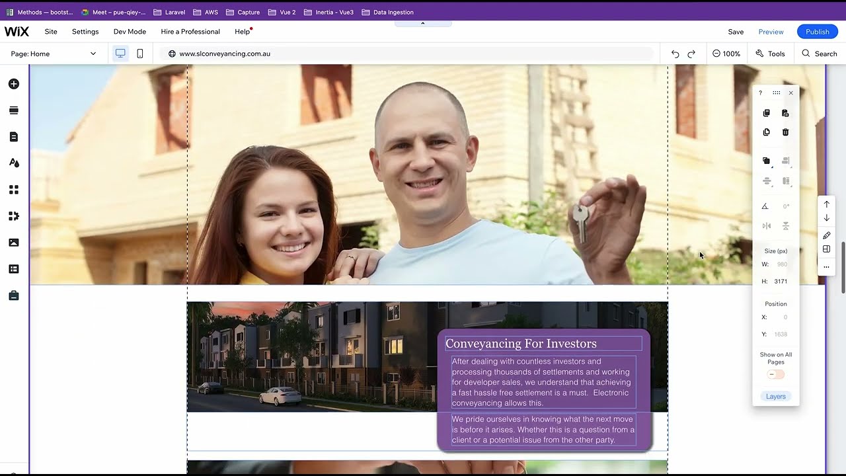Click the help question mark on toolbar panel
Image resolution: width=846 pixels, height=476 pixels.
760,93
